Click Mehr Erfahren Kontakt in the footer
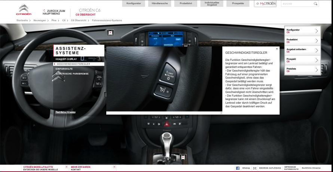333x172 pixels. [x=80, y=168]
